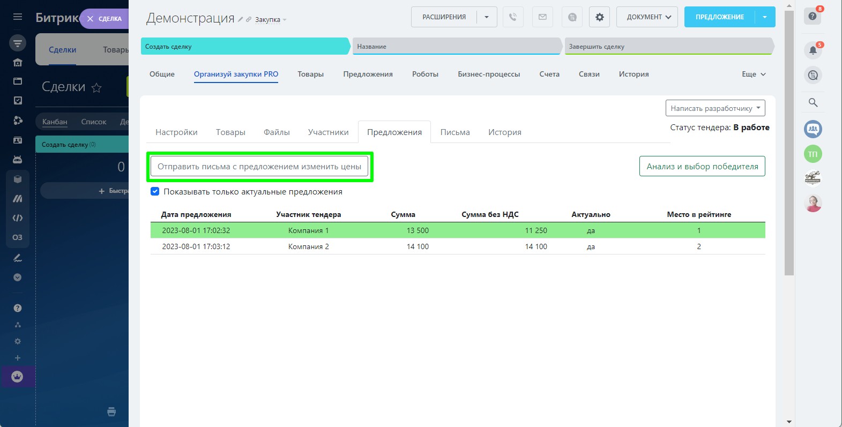Viewport: 842px width, 427px height.
Task: Open the 'ДОКУМЕНТ' dropdown button
Action: pyautogui.click(x=647, y=17)
